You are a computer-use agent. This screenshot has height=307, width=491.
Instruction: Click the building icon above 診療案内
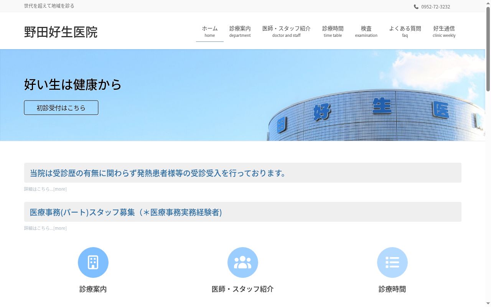[x=93, y=262]
